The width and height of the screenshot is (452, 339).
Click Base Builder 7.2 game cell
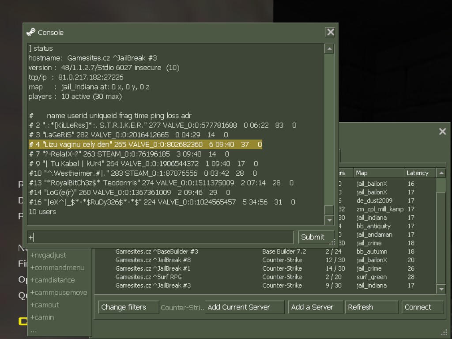tap(284, 252)
